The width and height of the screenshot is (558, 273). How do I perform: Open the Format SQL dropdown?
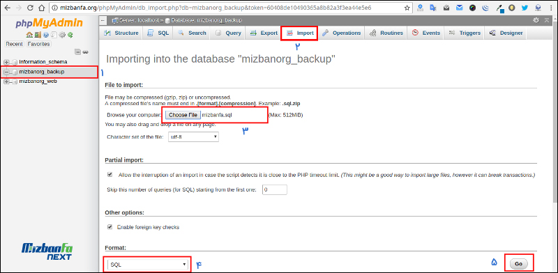pos(147,265)
